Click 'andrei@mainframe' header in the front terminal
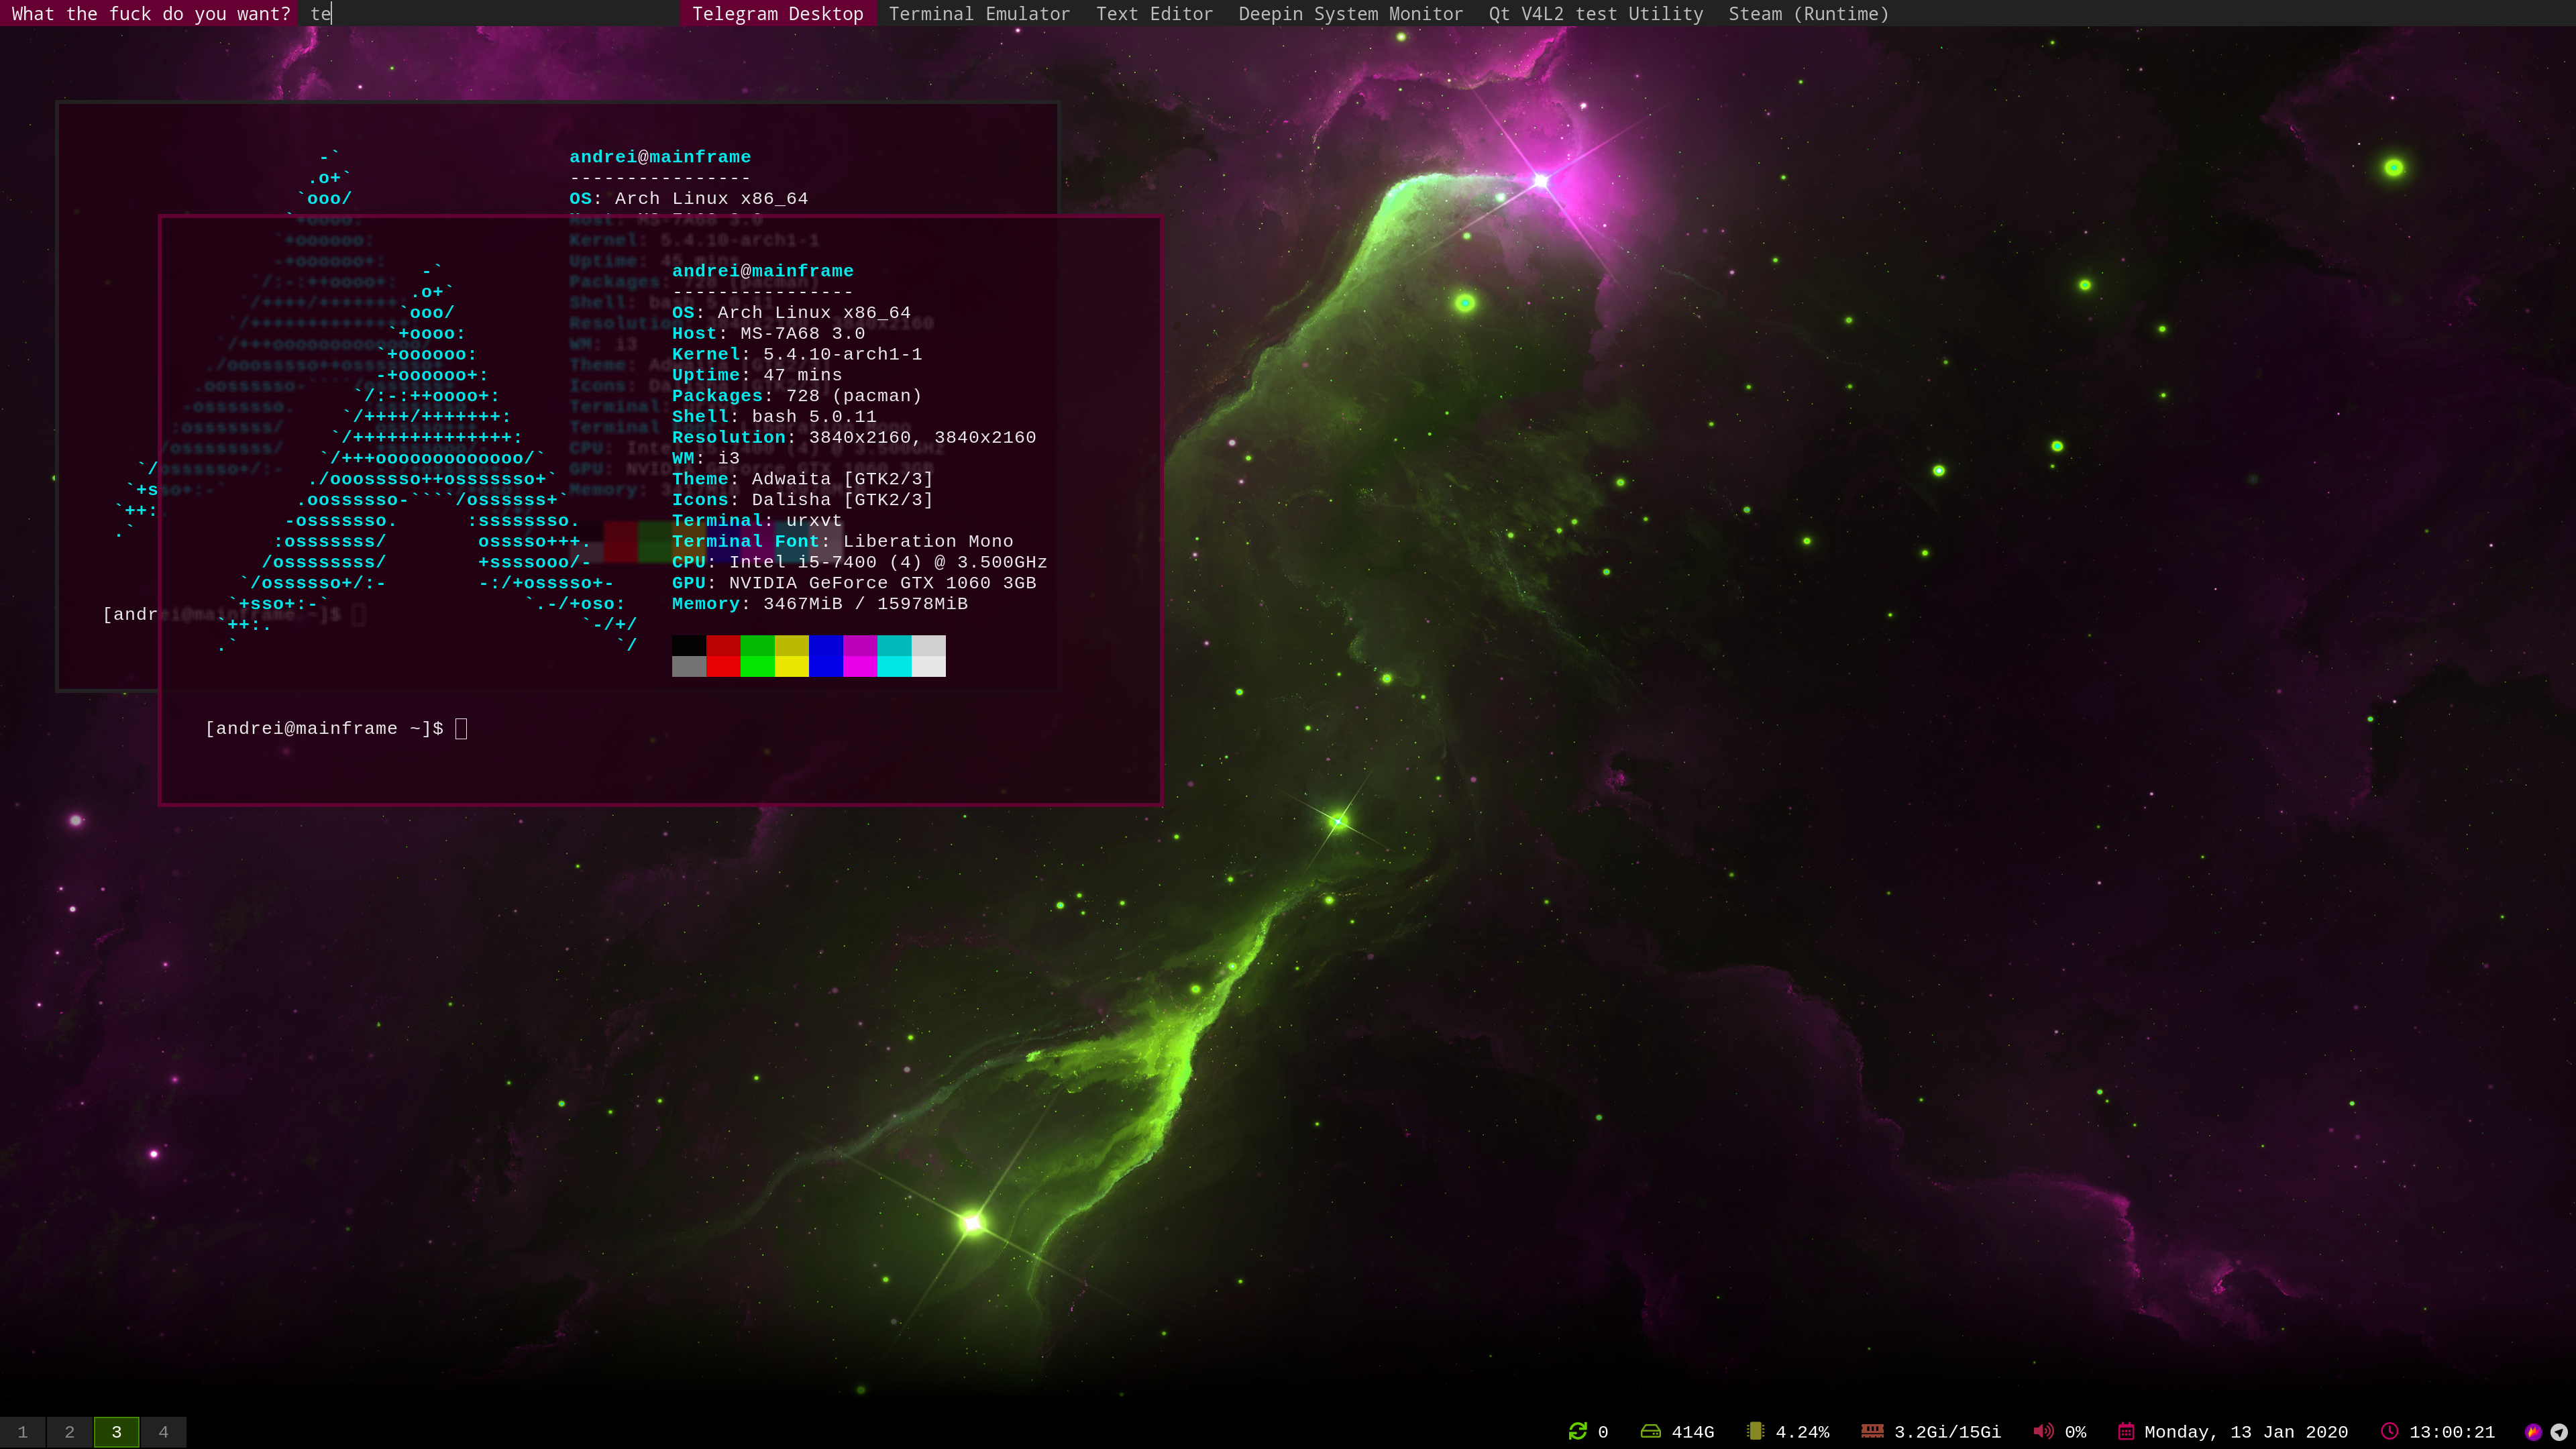The image size is (2576, 1449). pyautogui.click(x=762, y=271)
